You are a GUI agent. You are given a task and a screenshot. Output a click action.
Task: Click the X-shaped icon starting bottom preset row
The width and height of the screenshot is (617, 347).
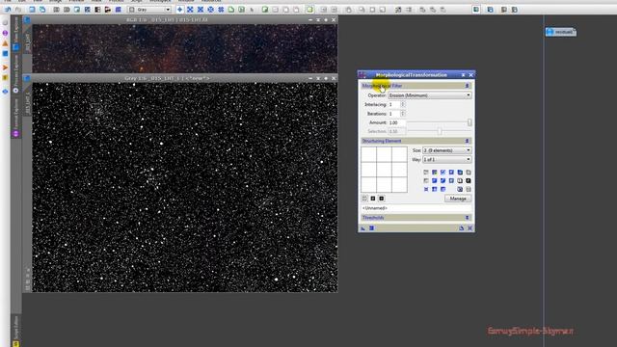tap(426, 189)
